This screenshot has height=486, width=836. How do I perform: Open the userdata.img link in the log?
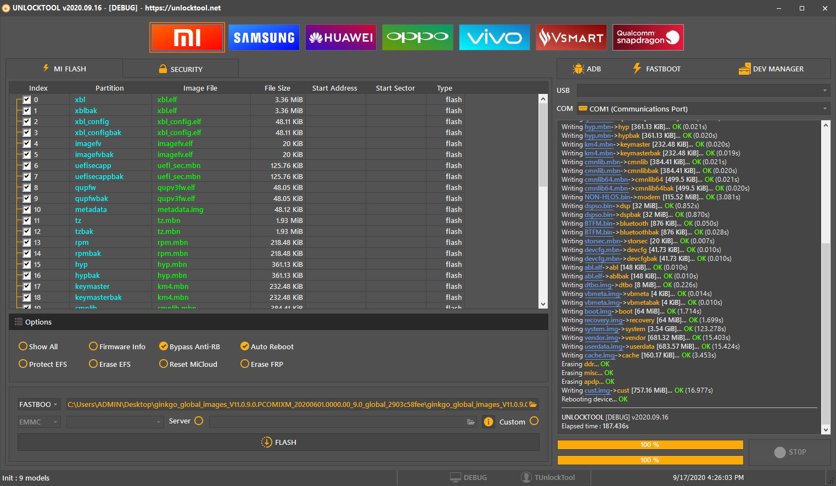[604, 347]
